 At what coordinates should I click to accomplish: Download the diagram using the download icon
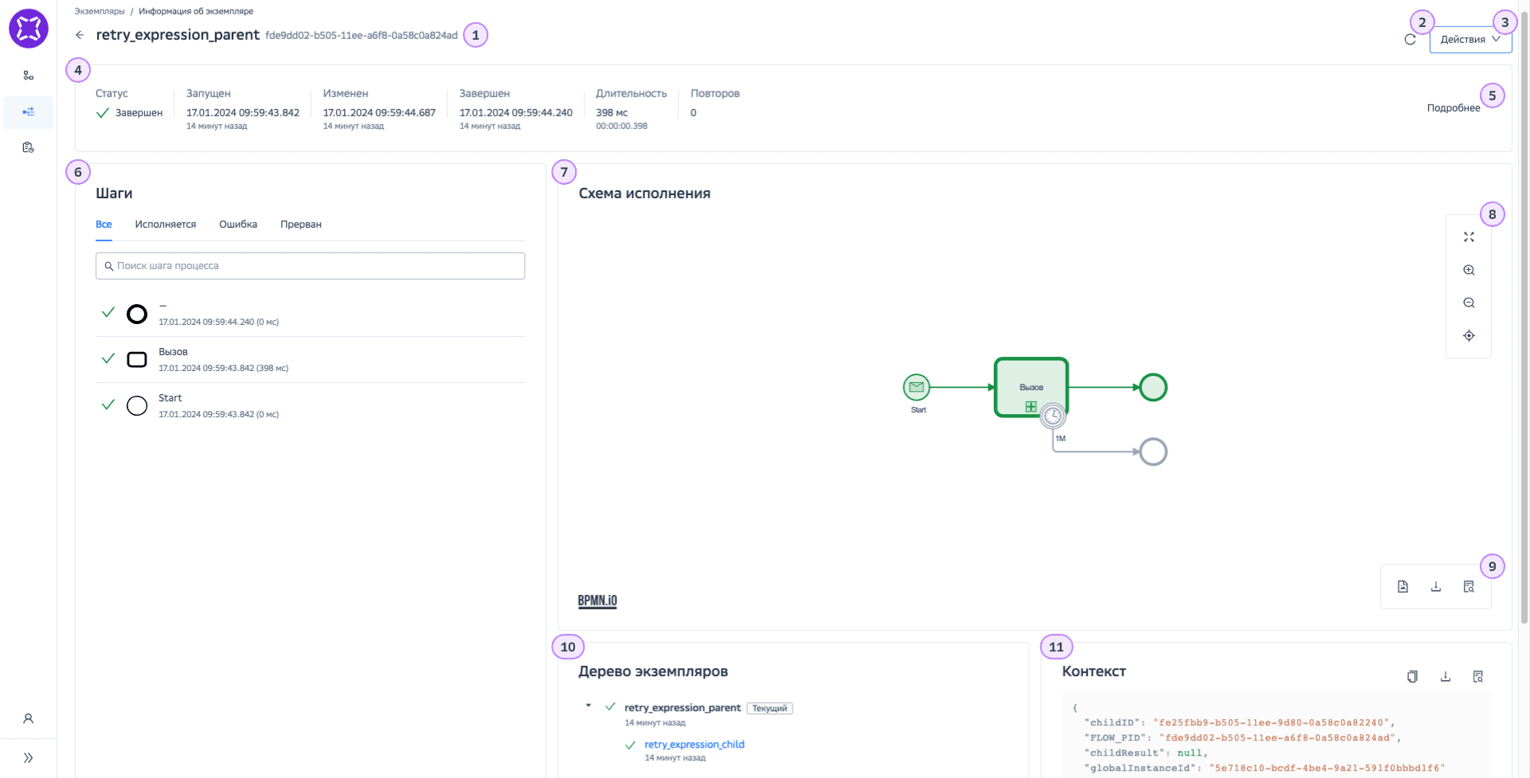1436,587
